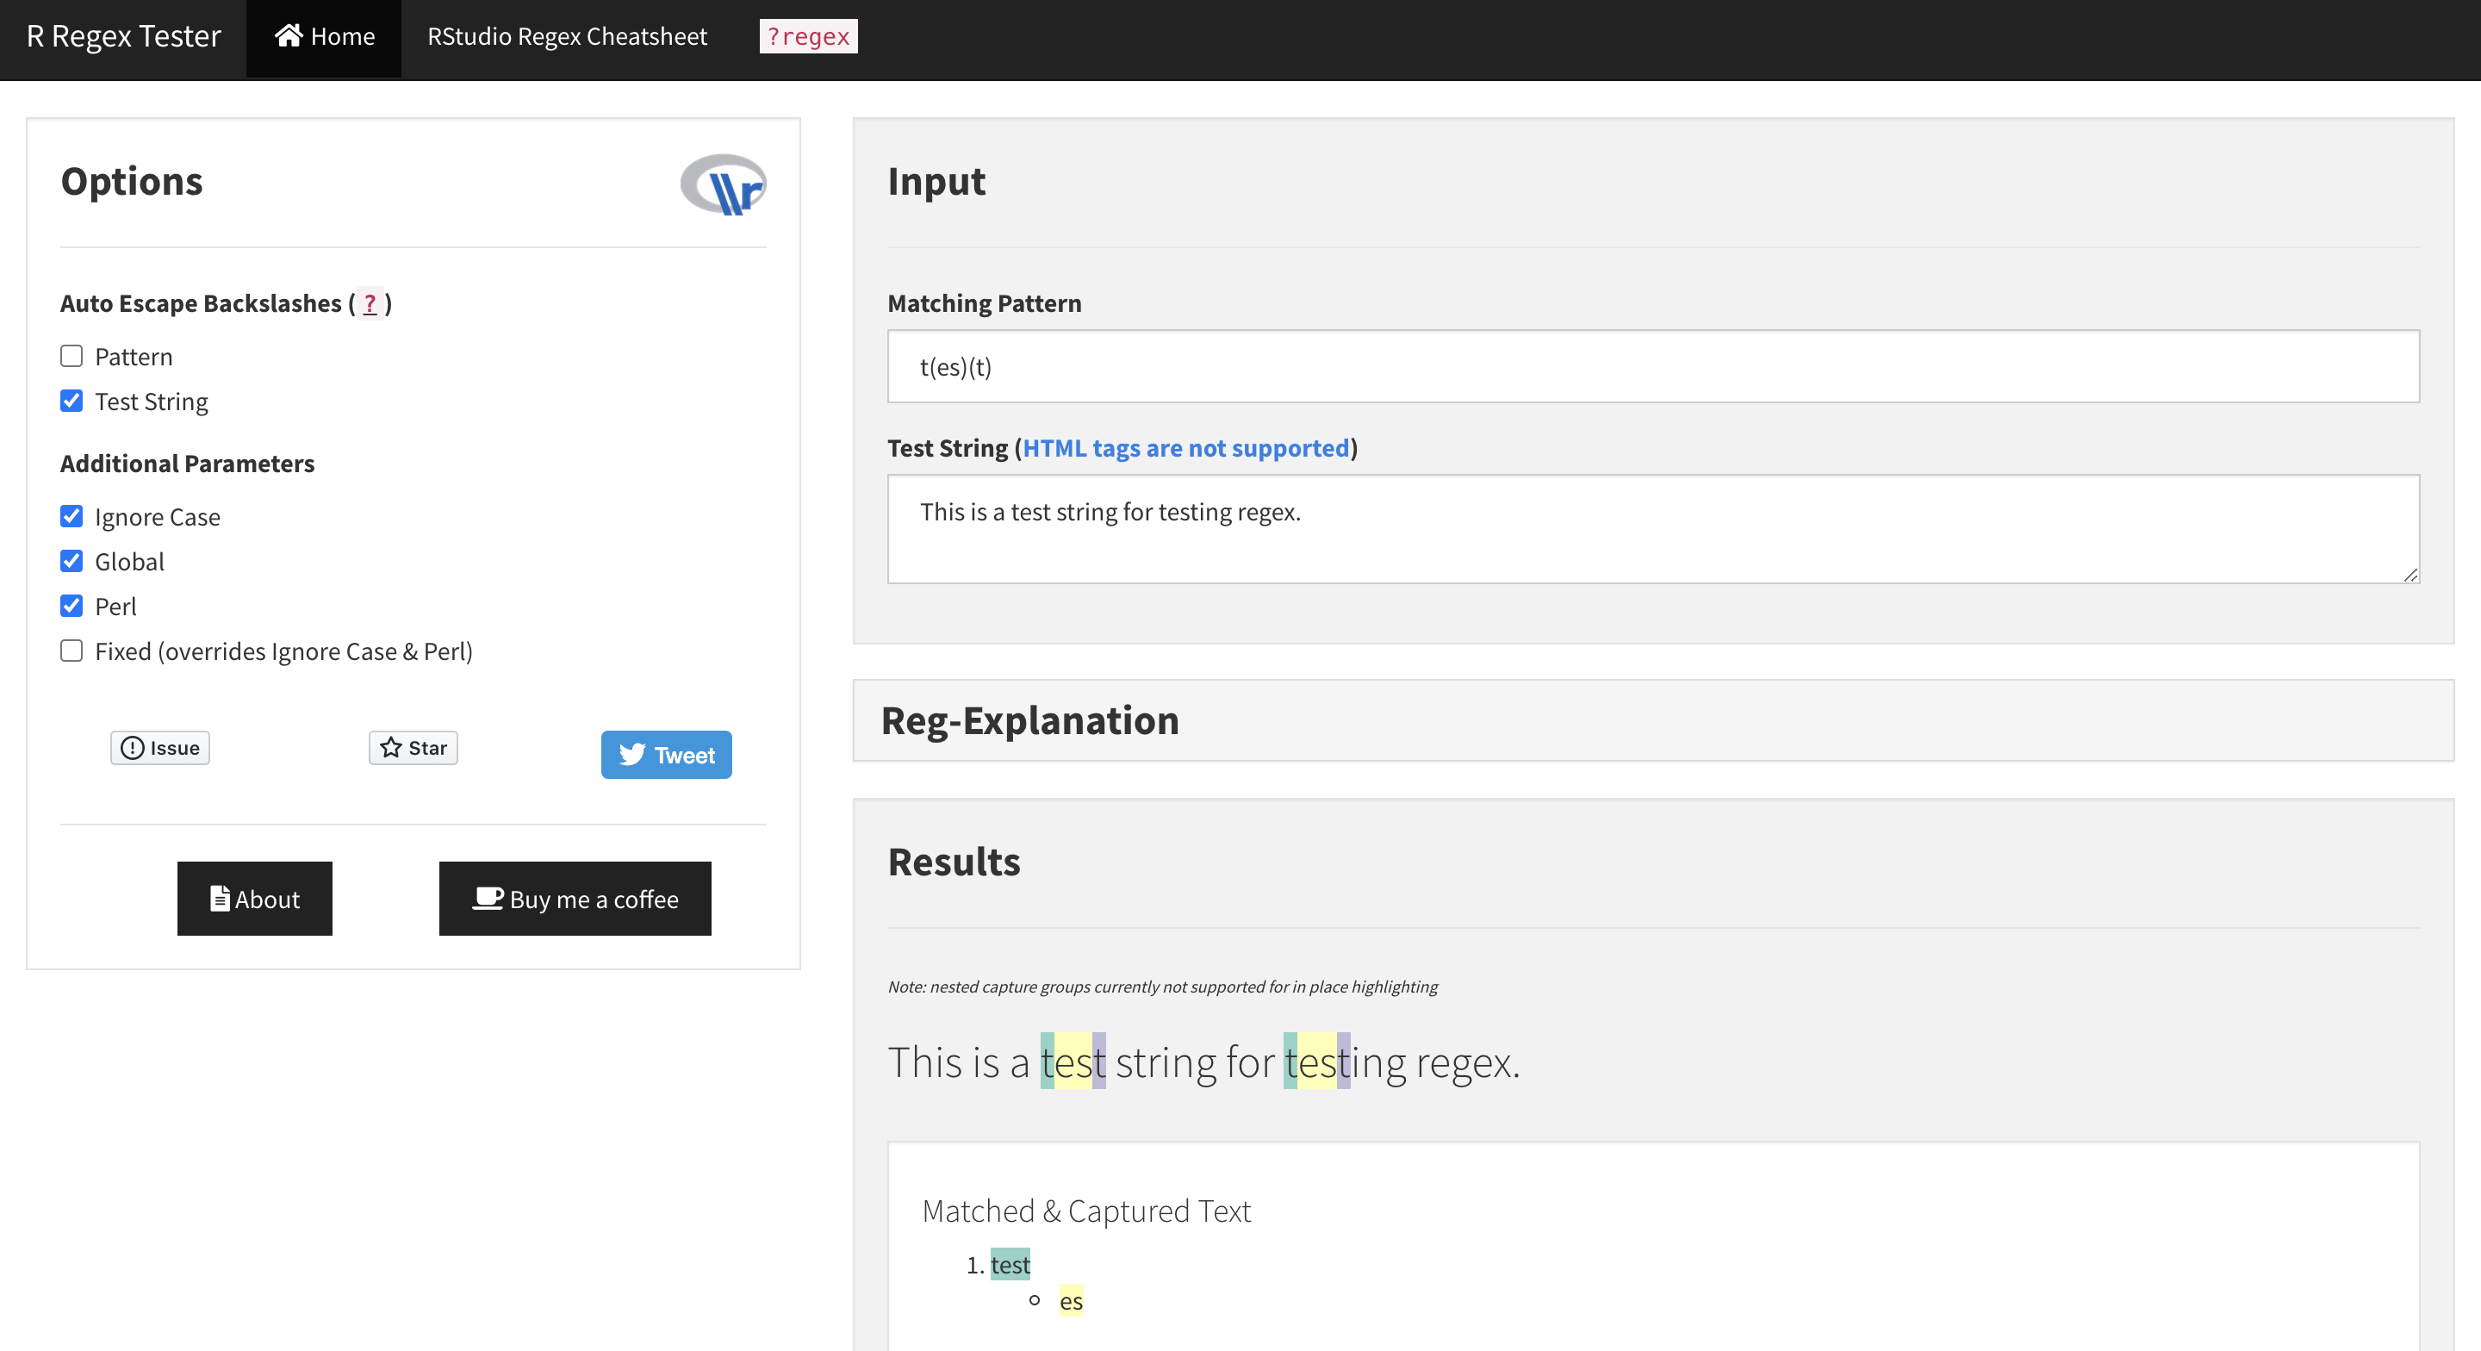
Task: Click the Home house icon
Action: tap(288, 35)
